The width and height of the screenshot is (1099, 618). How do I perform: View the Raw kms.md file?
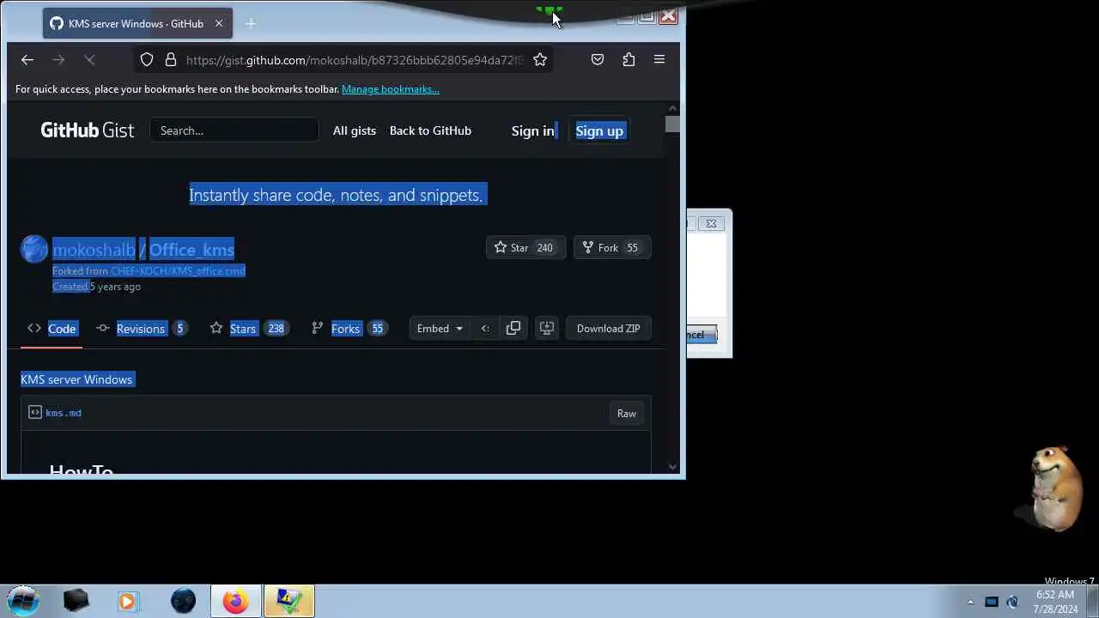[627, 414]
